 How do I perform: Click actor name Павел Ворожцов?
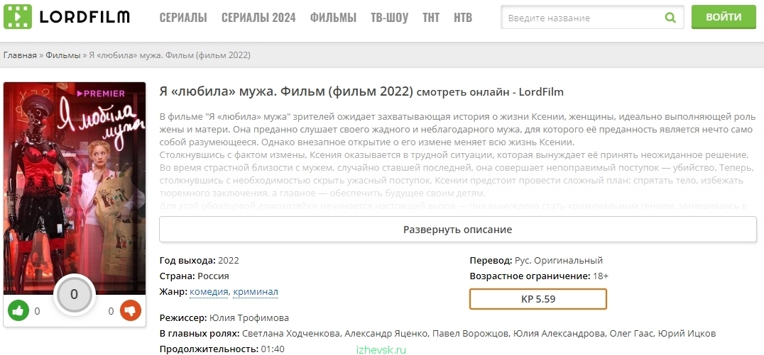(471, 334)
